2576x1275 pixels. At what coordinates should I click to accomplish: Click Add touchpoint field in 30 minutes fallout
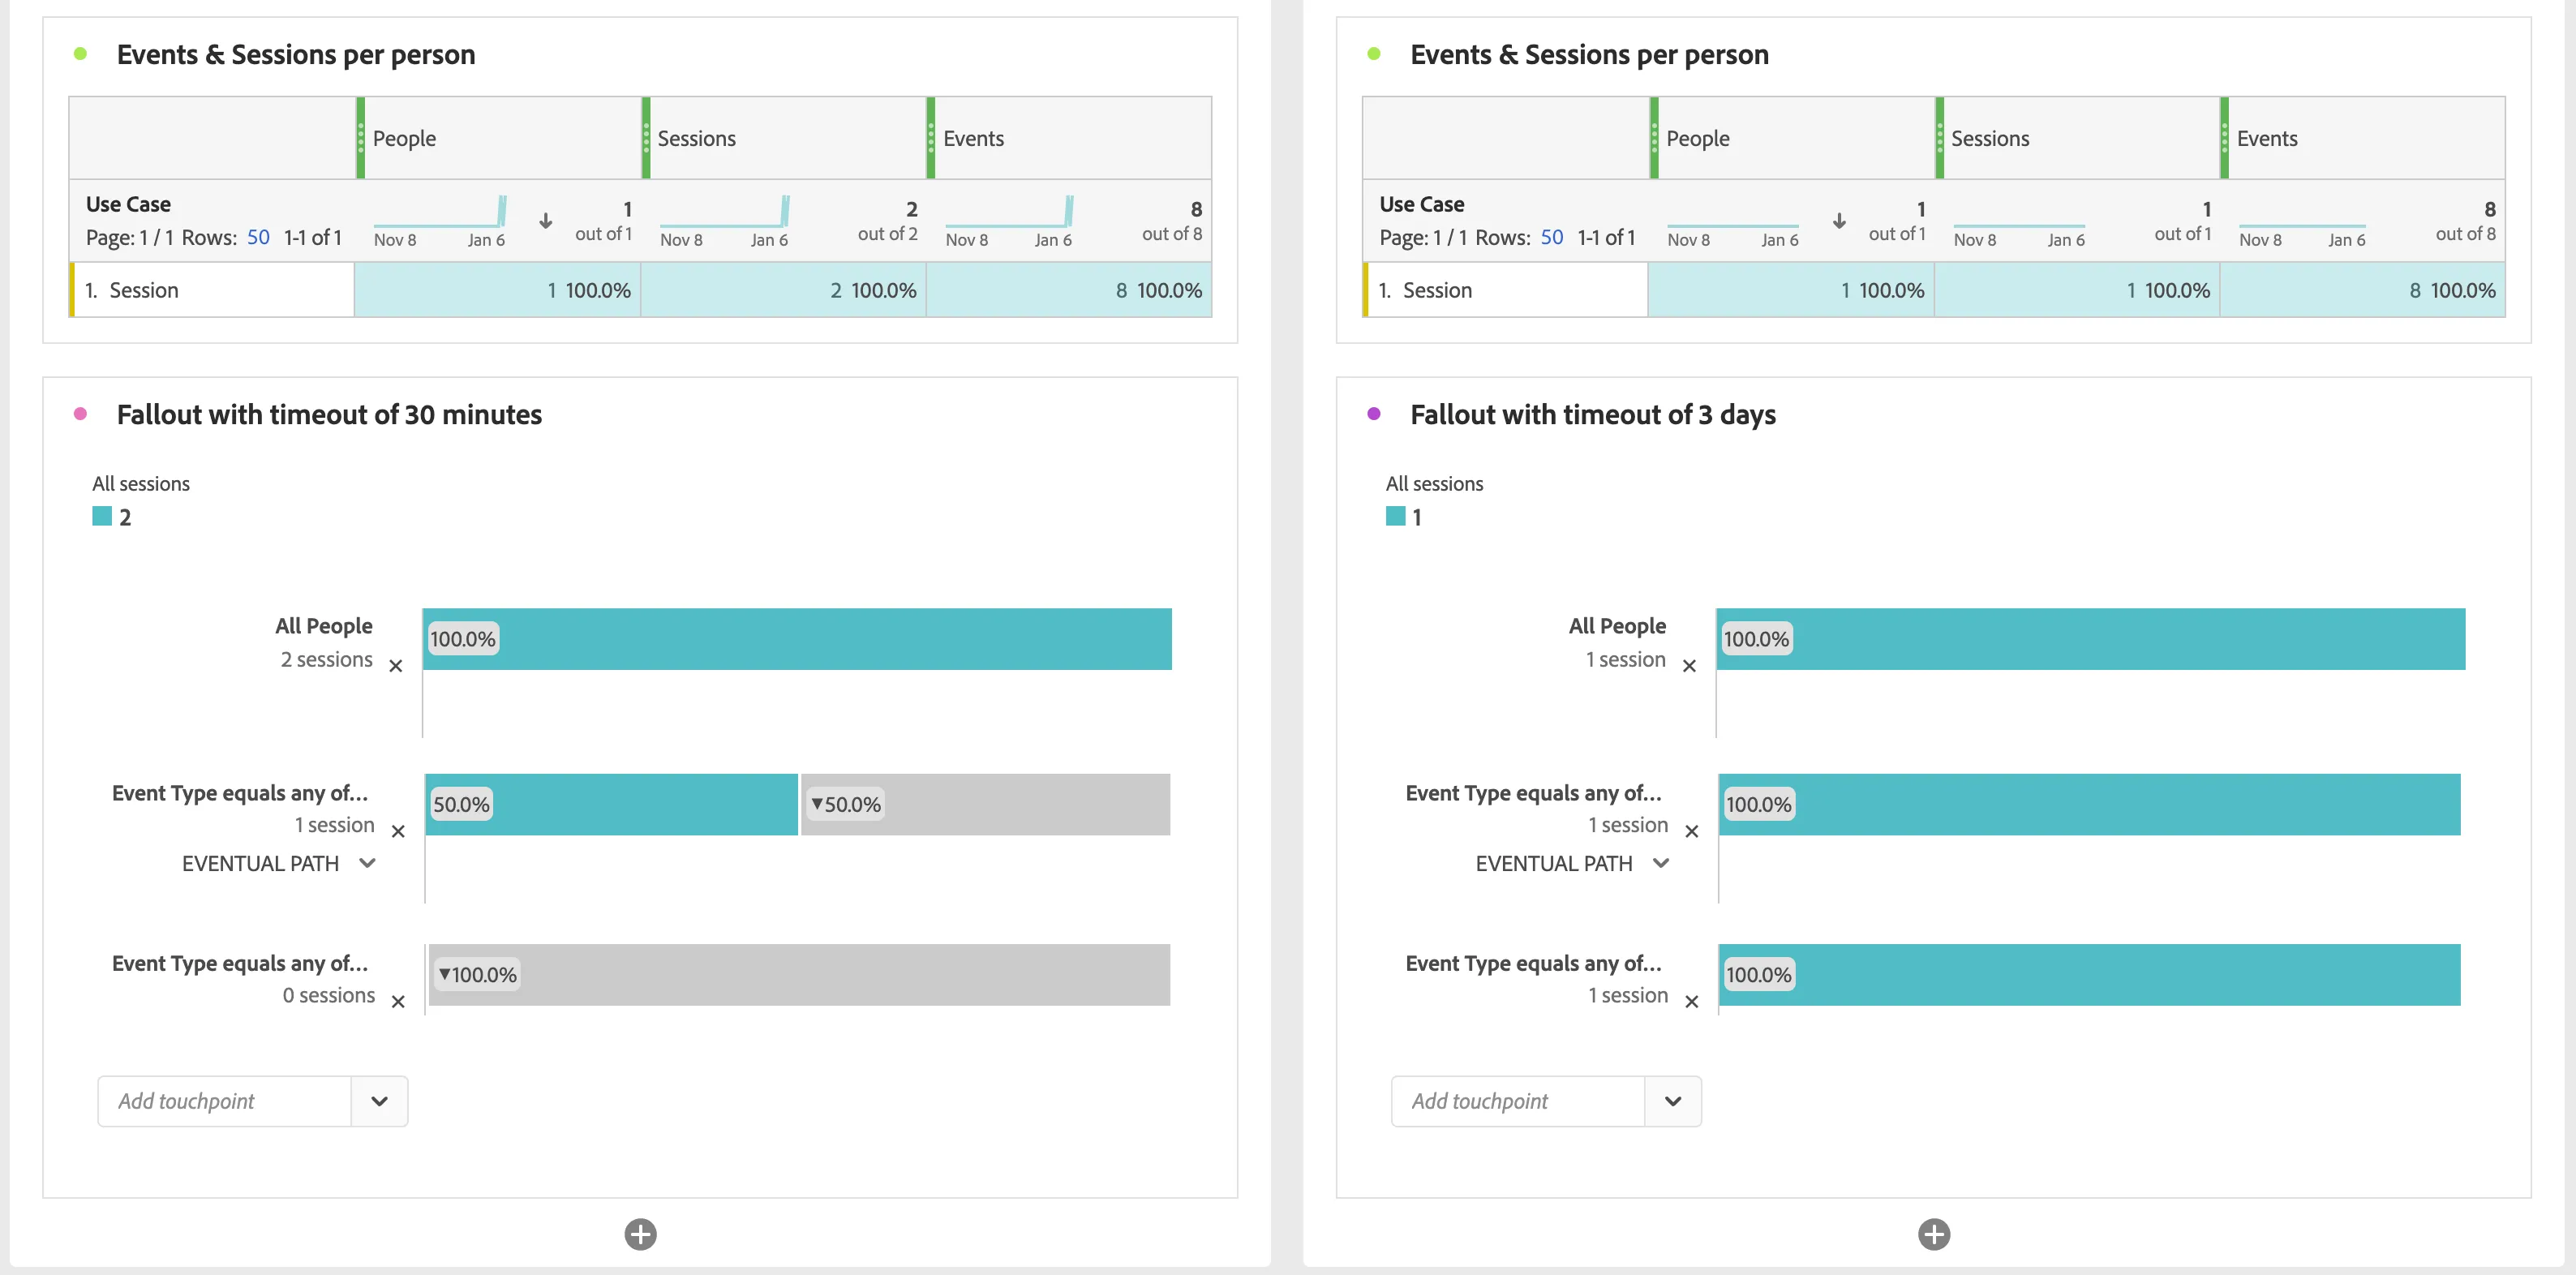click(x=225, y=1101)
